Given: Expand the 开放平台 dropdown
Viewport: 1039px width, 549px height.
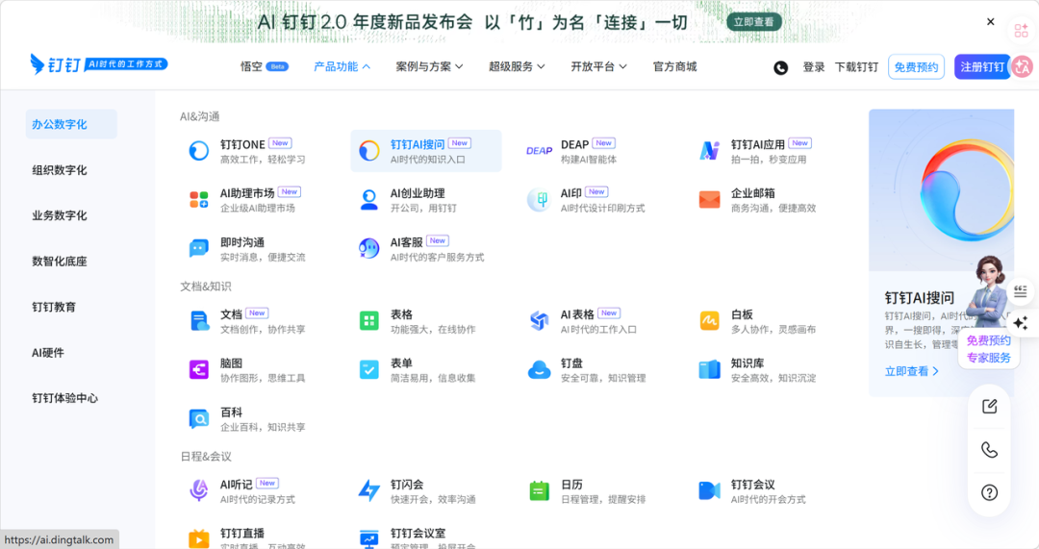Looking at the screenshot, I should pyautogui.click(x=599, y=66).
